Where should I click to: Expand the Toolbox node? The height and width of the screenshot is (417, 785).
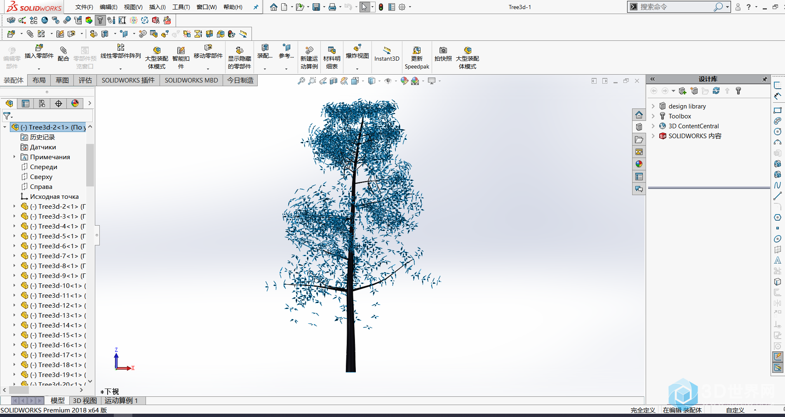pyautogui.click(x=653, y=116)
